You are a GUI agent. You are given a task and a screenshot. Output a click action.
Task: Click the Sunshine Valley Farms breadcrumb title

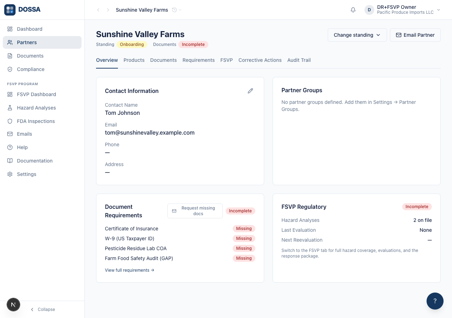coord(142,10)
